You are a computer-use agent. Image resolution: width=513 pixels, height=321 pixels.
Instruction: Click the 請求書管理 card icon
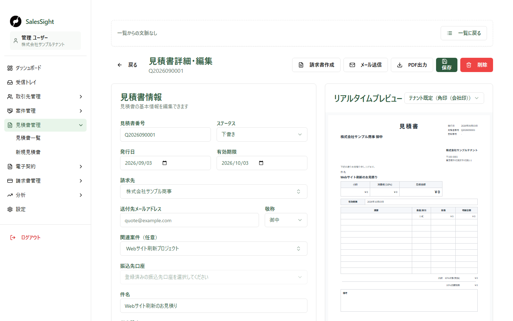(x=10, y=181)
